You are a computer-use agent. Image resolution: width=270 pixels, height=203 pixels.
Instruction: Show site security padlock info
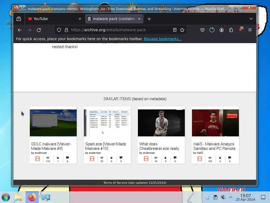66,30
